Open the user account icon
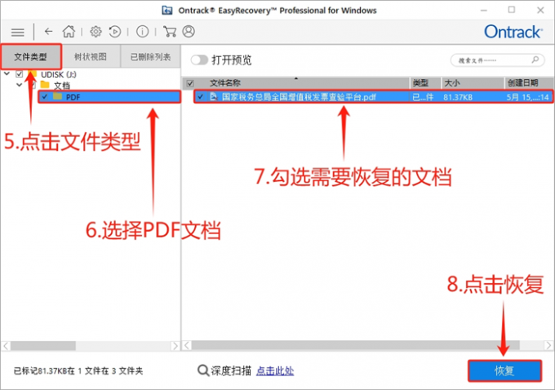Image resolution: width=555 pixels, height=390 pixels. [x=189, y=32]
